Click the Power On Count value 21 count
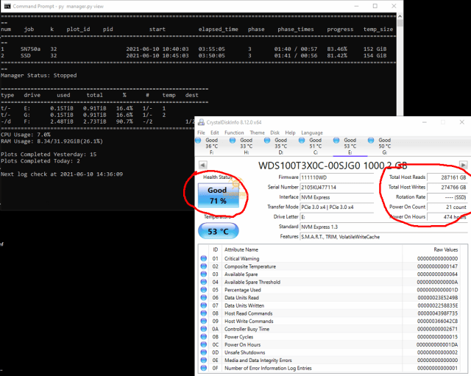The height and width of the screenshot is (376, 471). pyautogui.click(x=447, y=207)
